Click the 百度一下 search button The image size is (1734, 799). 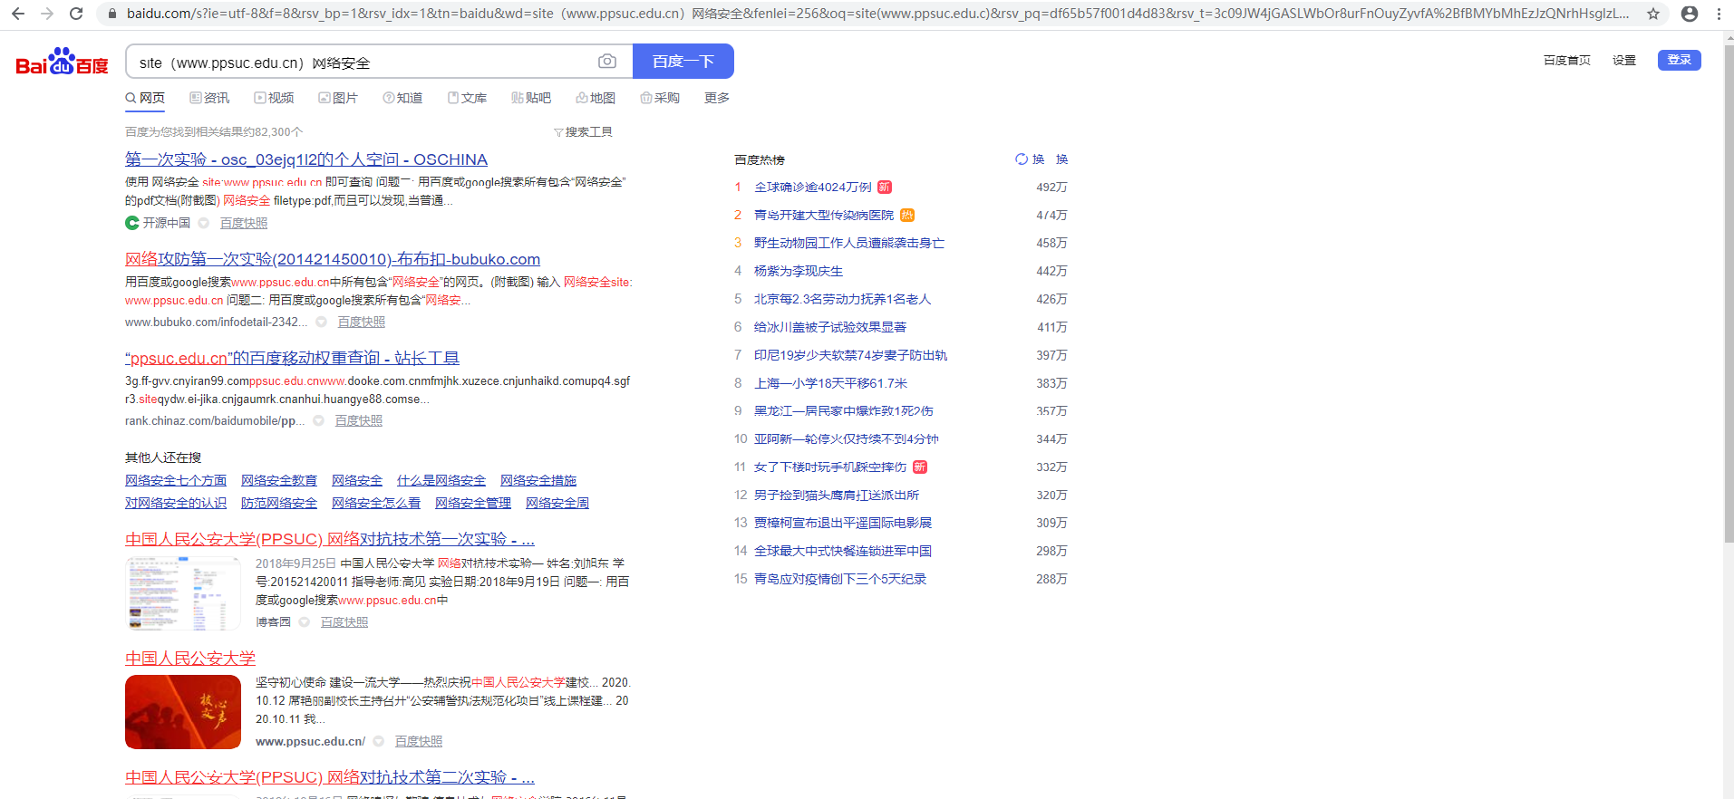[683, 61]
